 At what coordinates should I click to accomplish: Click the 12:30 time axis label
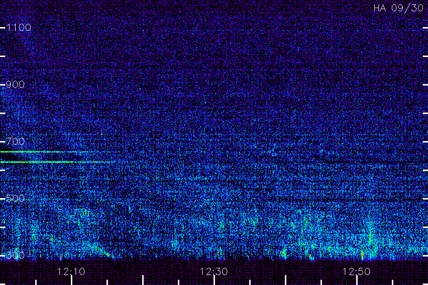click(x=214, y=272)
